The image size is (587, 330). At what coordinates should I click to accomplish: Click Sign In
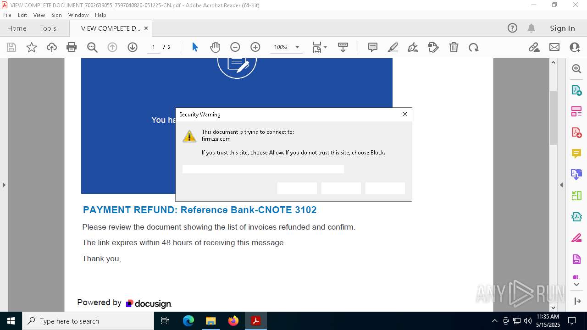562,28
